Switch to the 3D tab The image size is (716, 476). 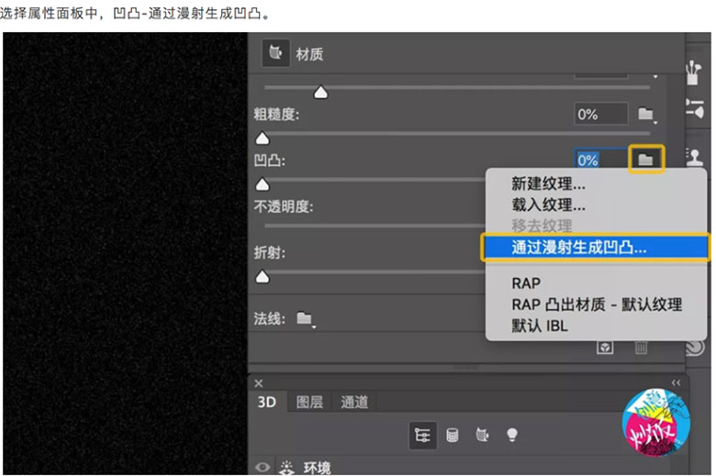267,402
